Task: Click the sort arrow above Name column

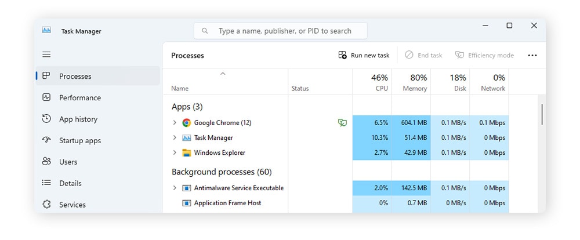Action: [x=223, y=74]
